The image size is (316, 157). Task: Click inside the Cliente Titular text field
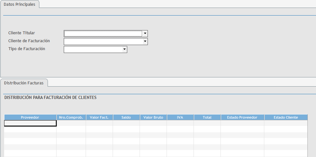pyautogui.click(x=103, y=33)
